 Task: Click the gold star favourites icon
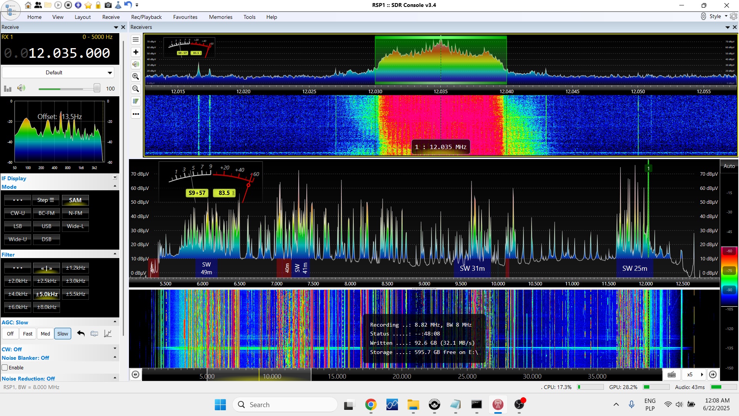click(88, 5)
